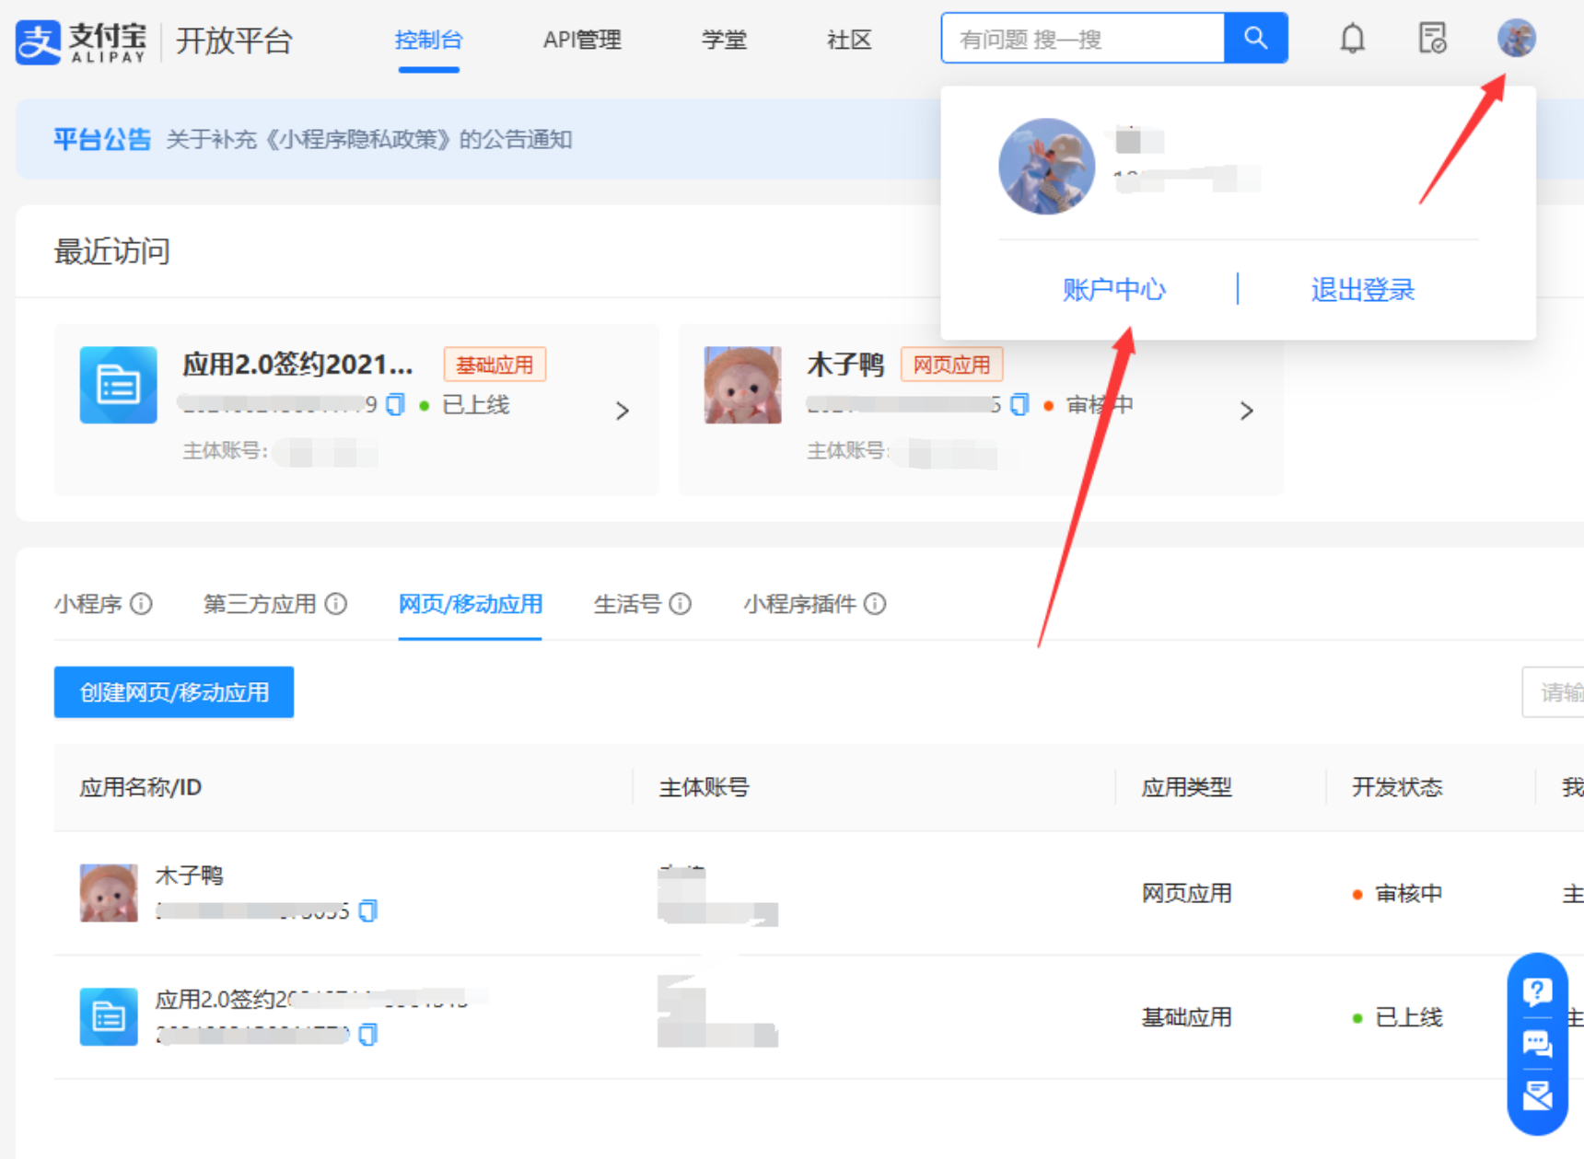The height and width of the screenshot is (1159, 1584).
Task: Click 退出登录 to log out
Action: pyautogui.click(x=1362, y=290)
